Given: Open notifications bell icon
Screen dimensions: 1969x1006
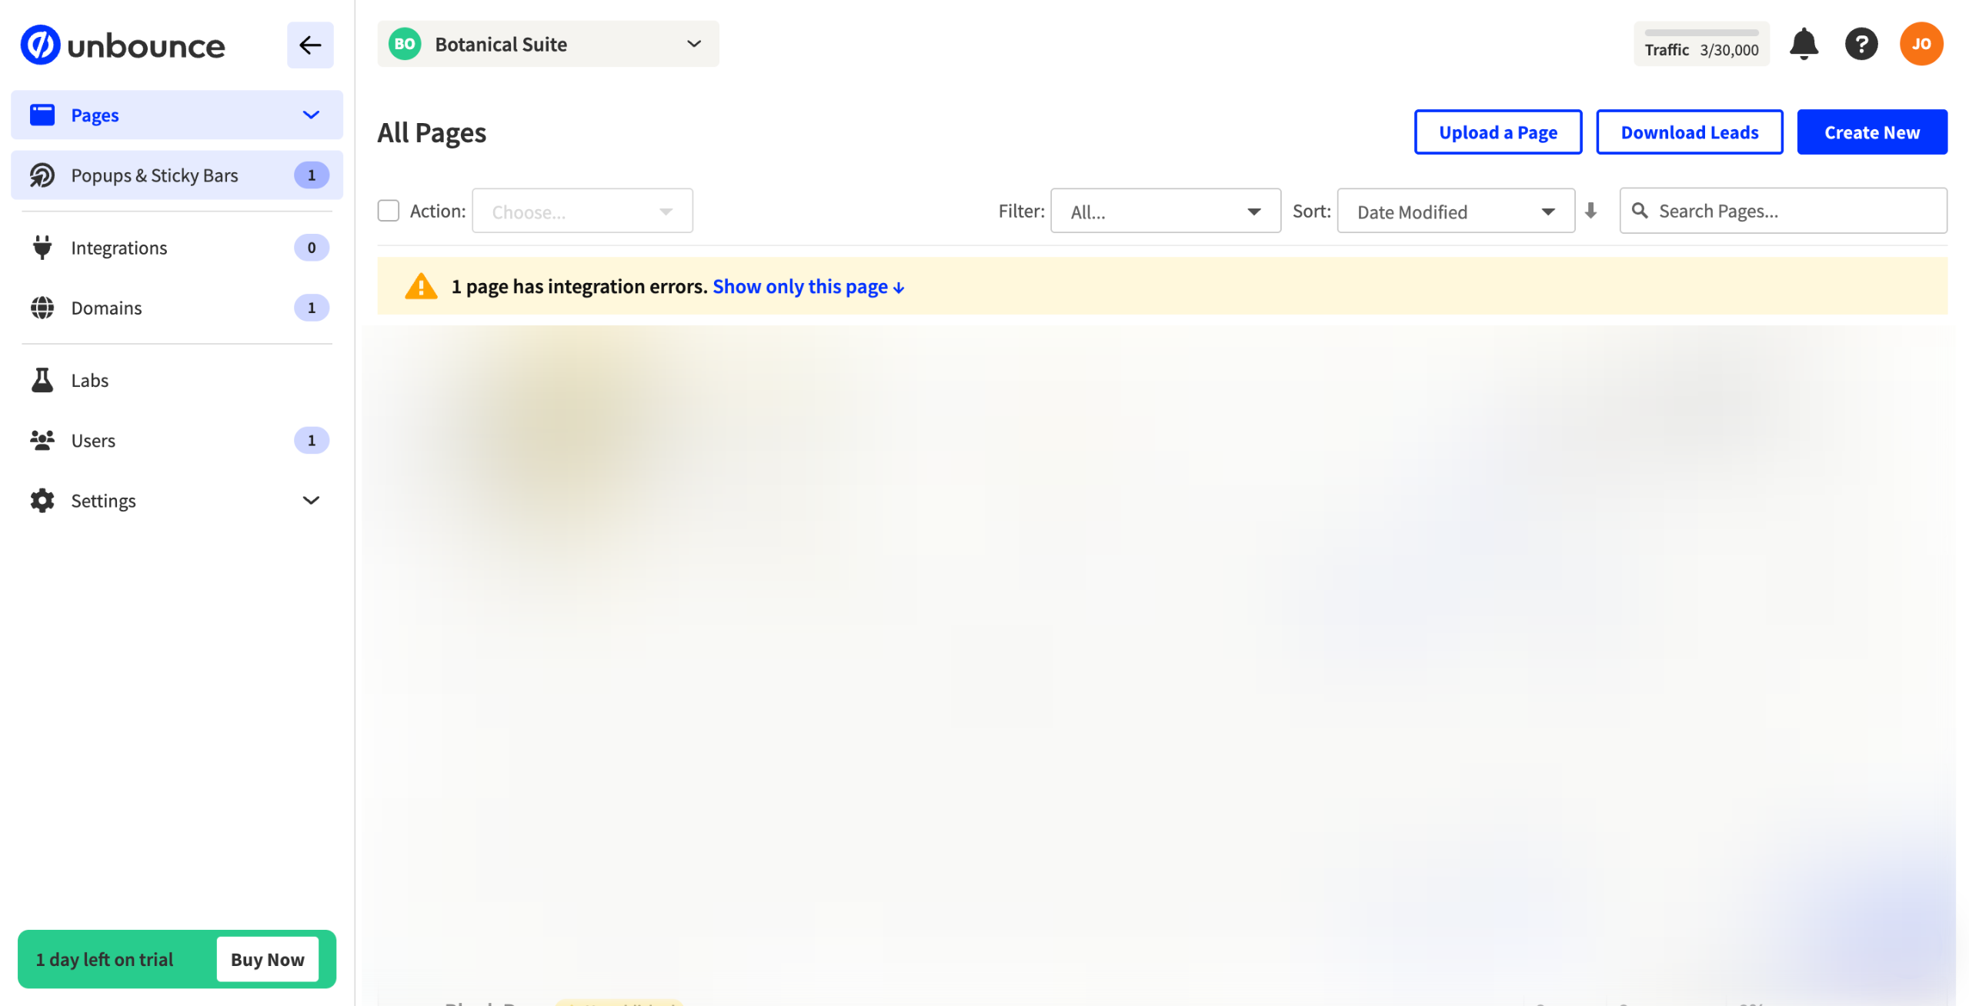Looking at the screenshot, I should click(x=1803, y=45).
